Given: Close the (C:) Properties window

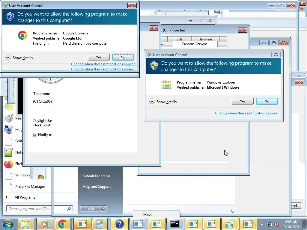Looking at the screenshot, I should point(242,30).
